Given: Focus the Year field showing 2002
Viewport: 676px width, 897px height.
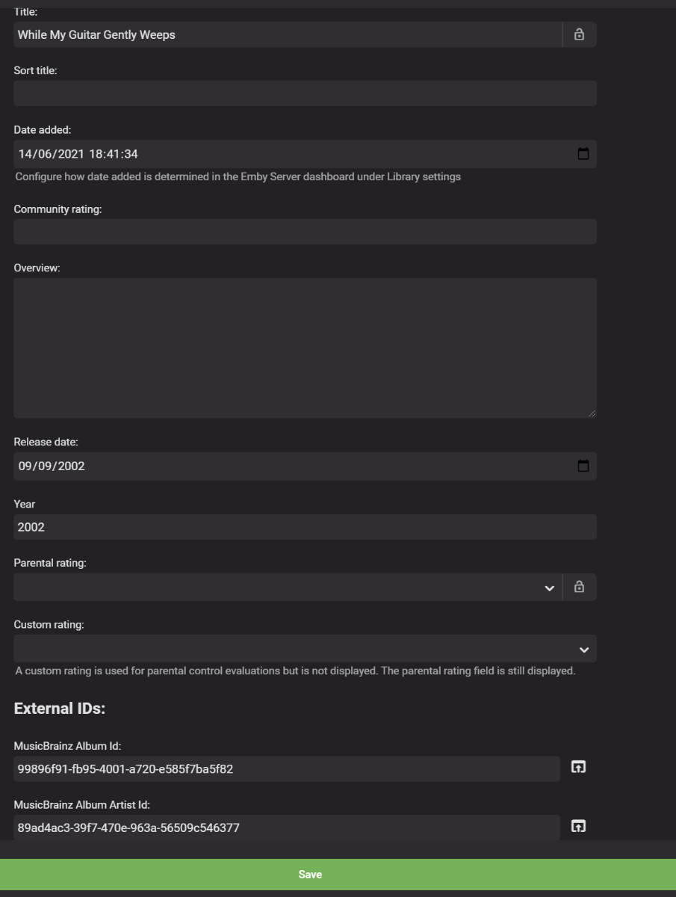Looking at the screenshot, I should pyautogui.click(x=305, y=527).
